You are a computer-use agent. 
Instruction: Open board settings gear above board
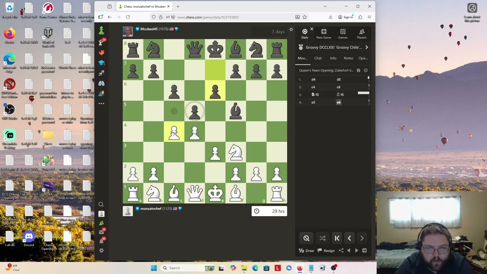coord(291,30)
